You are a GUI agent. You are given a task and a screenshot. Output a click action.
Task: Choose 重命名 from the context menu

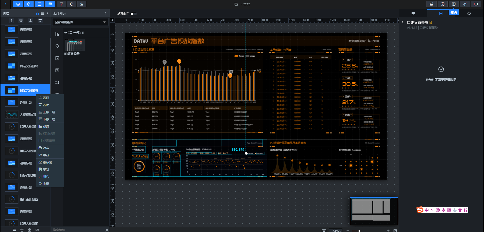(x=50, y=162)
